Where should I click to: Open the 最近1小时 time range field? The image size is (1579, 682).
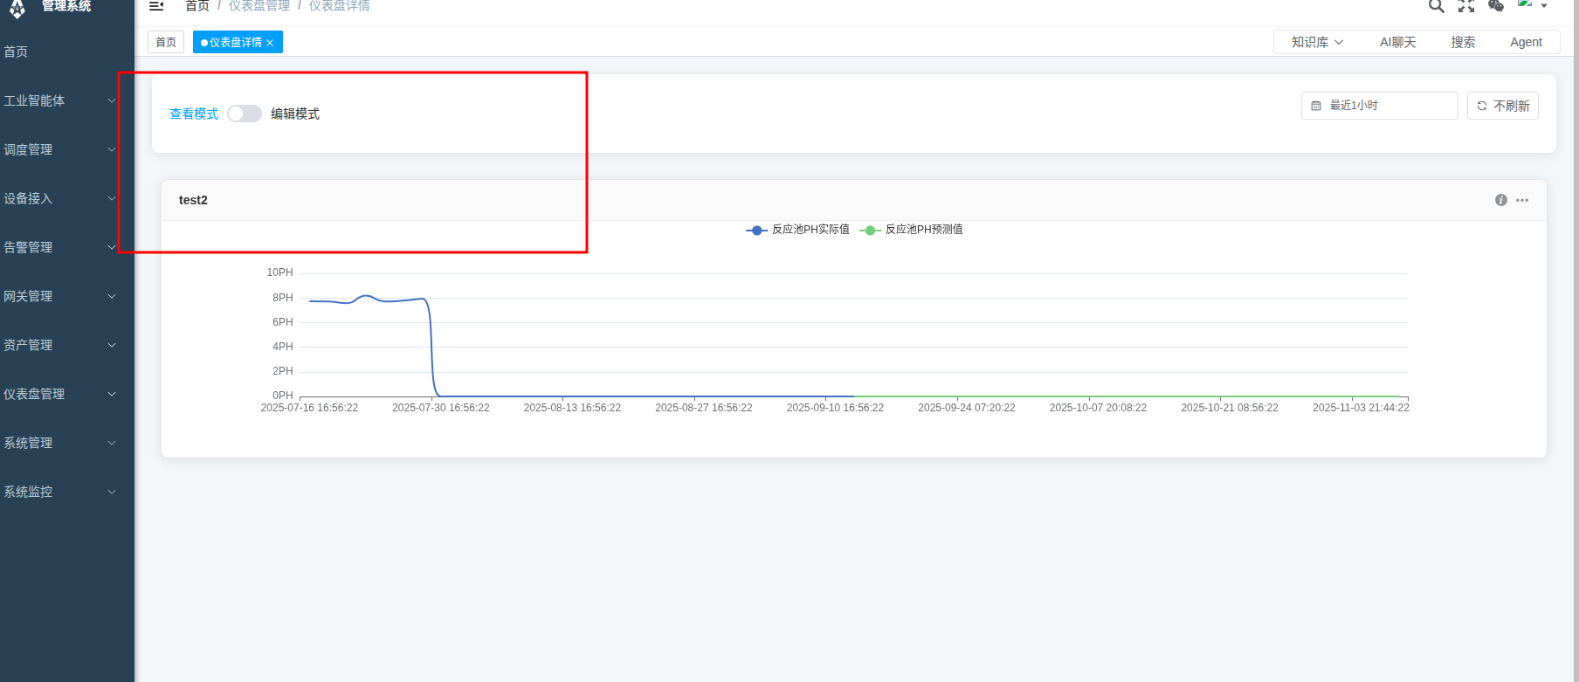1379,106
